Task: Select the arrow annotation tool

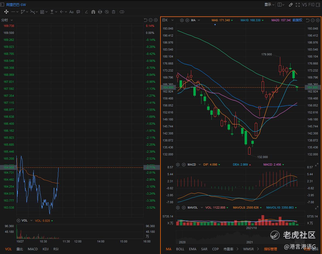Action: click(x=61, y=12)
